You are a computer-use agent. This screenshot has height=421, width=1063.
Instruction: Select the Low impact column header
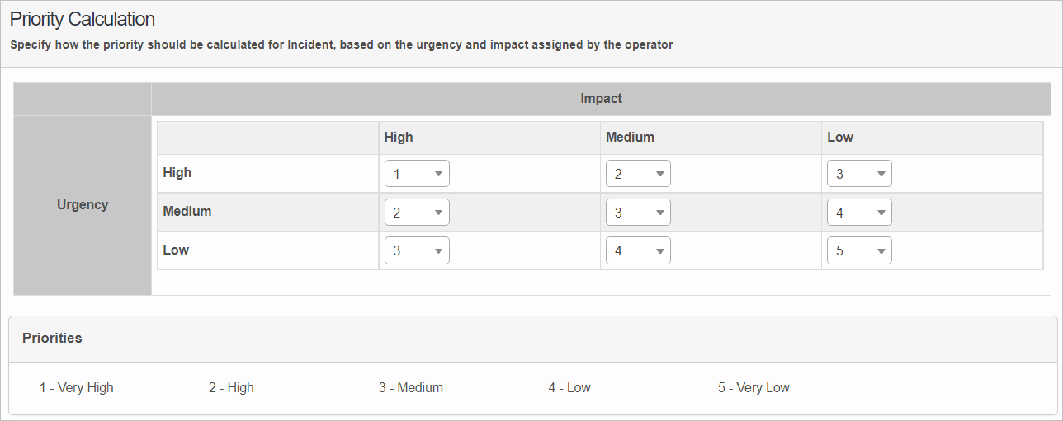point(840,138)
